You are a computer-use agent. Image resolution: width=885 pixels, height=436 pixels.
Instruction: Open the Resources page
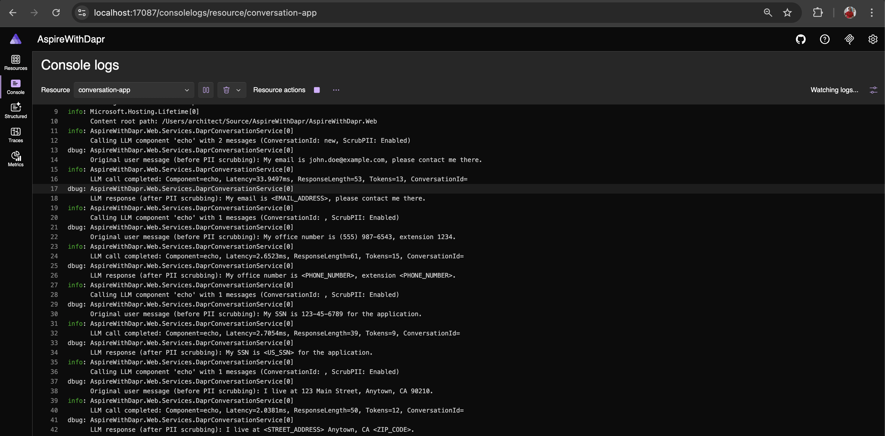point(15,63)
